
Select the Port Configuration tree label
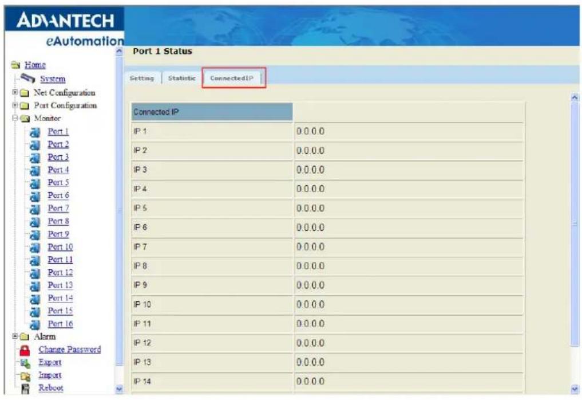click(x=65, y=105)
